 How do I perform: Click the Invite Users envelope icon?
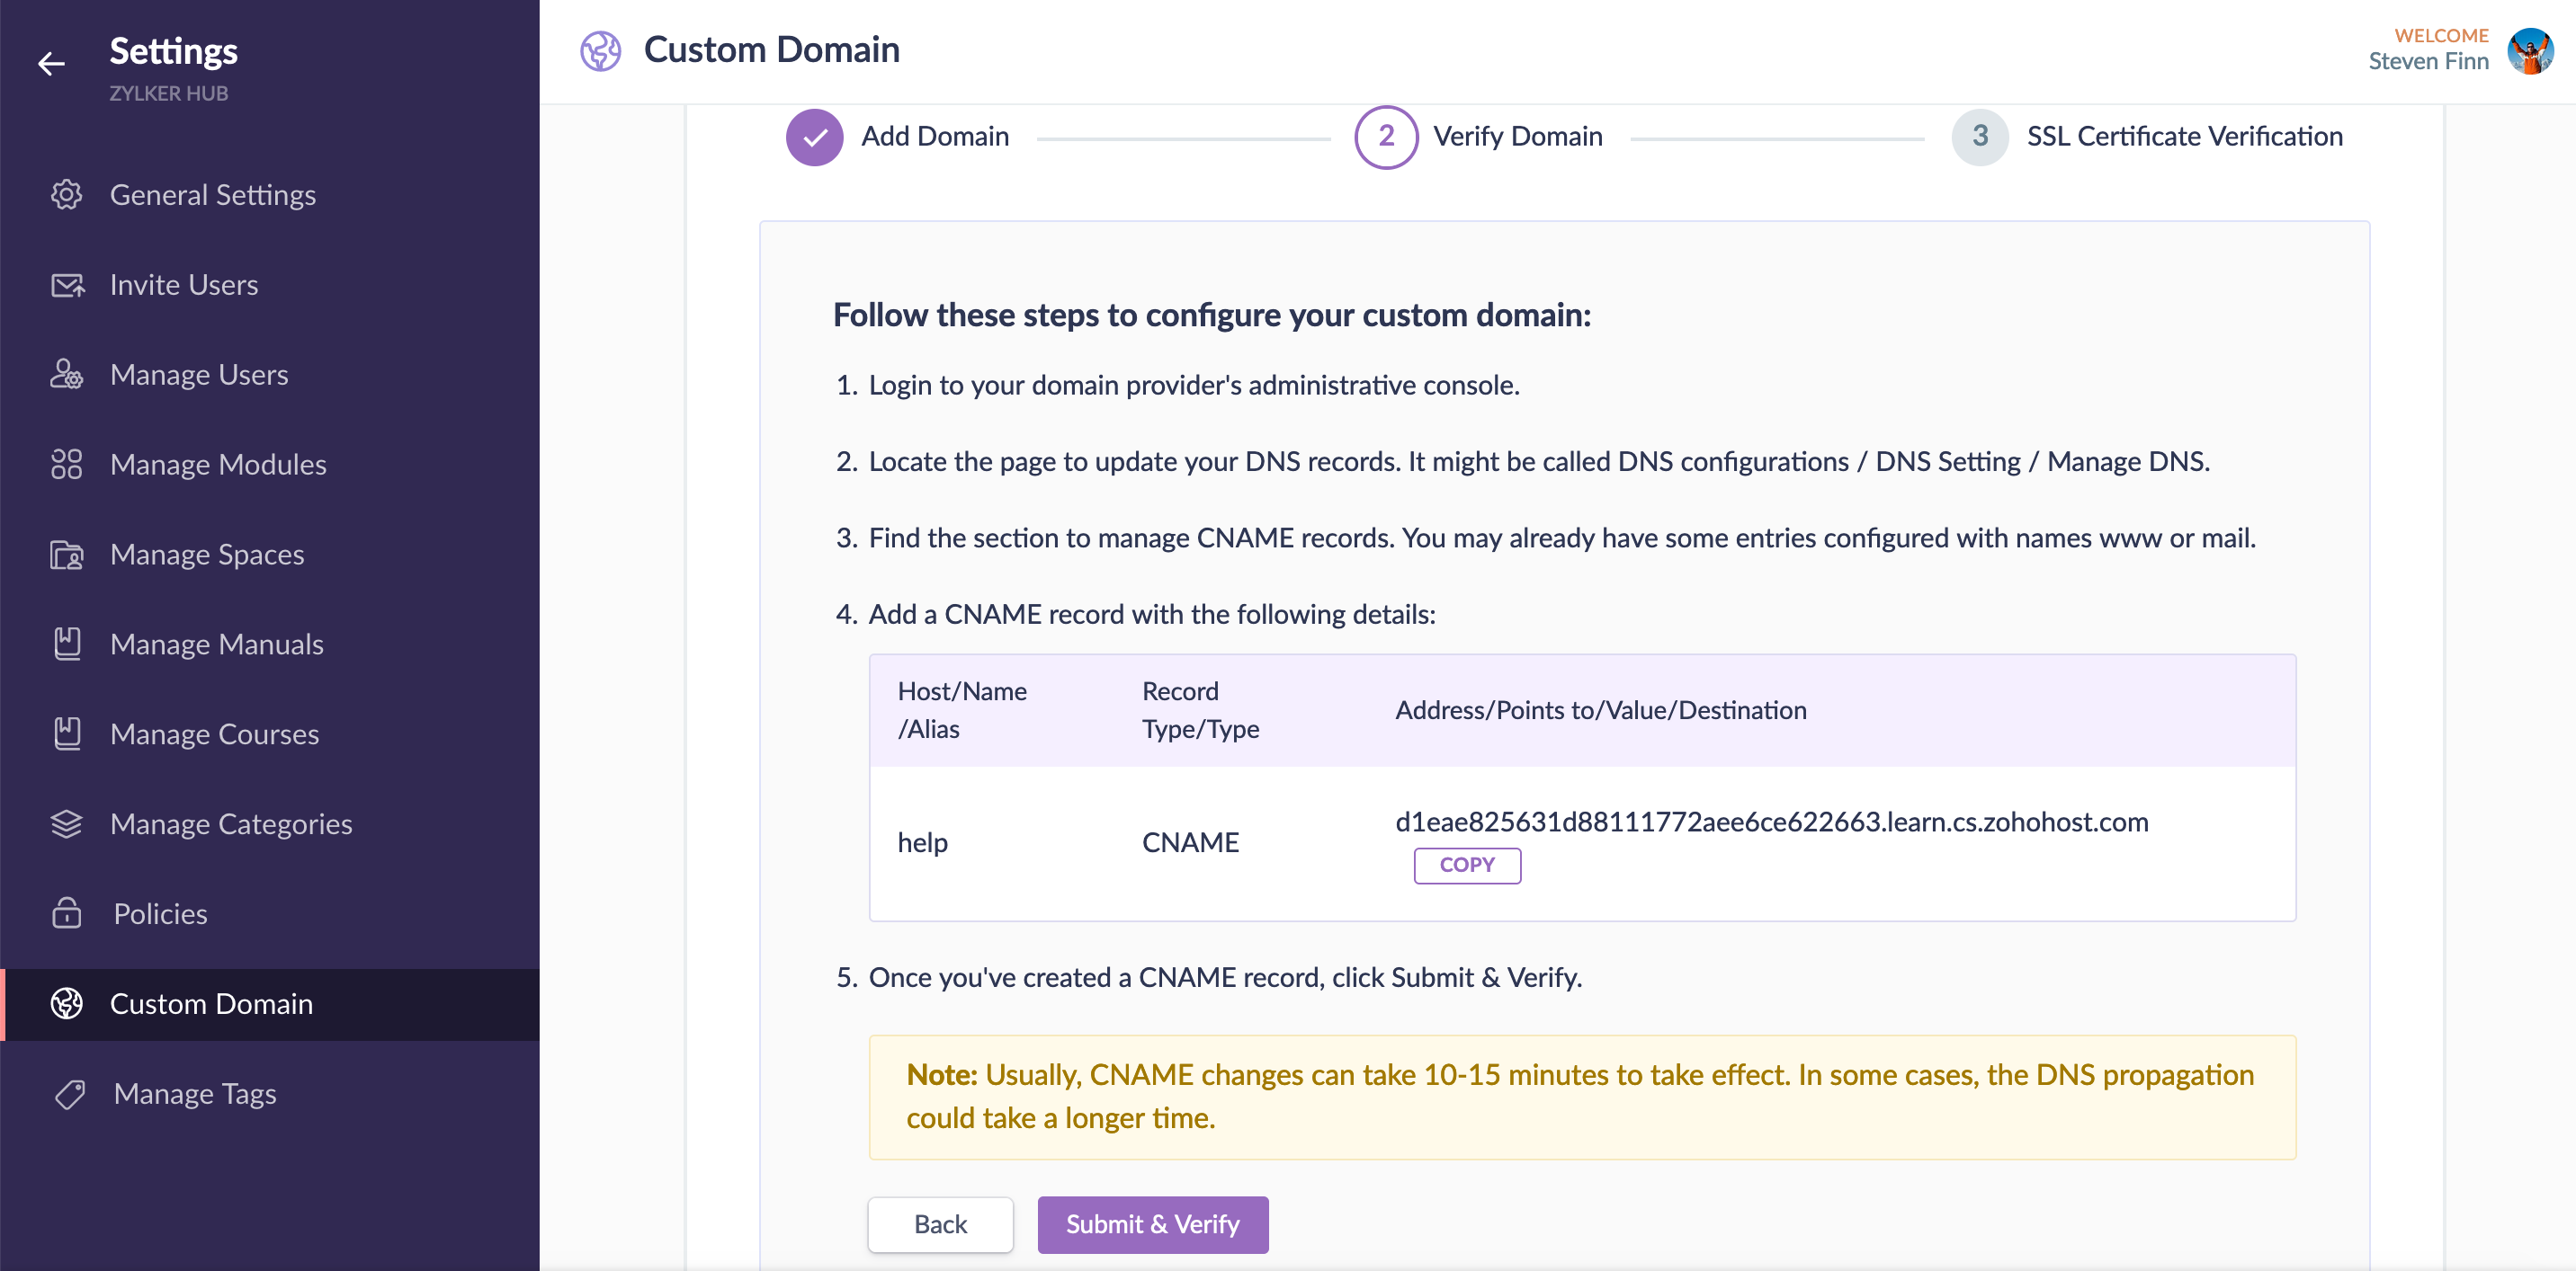tap(66, 285)
